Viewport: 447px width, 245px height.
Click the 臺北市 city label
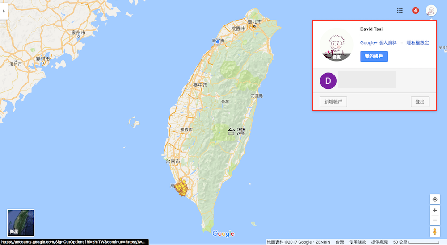[255, 21]
